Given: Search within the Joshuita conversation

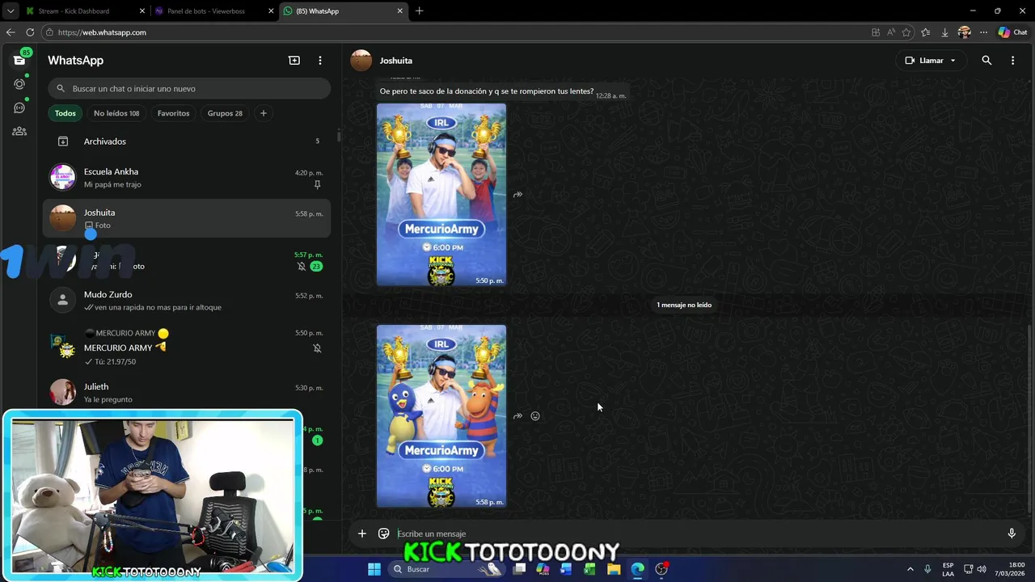Looking at the screenshot, I should click(986, 61).
